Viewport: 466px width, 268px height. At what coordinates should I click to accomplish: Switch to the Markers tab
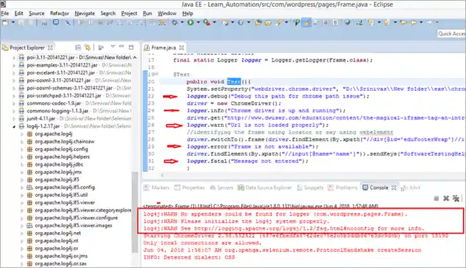(x=161, y=187)
